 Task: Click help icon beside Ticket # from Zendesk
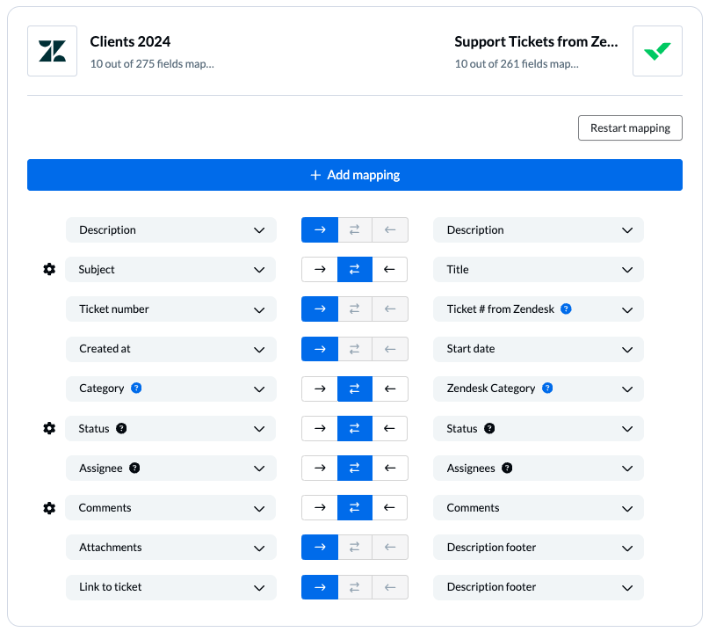566,309
